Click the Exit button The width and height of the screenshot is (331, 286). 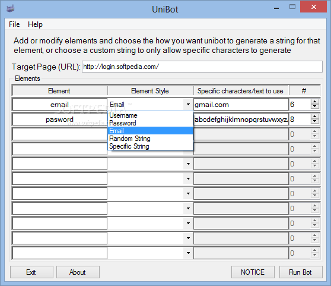pyautogui.click(x=31, y=272)
